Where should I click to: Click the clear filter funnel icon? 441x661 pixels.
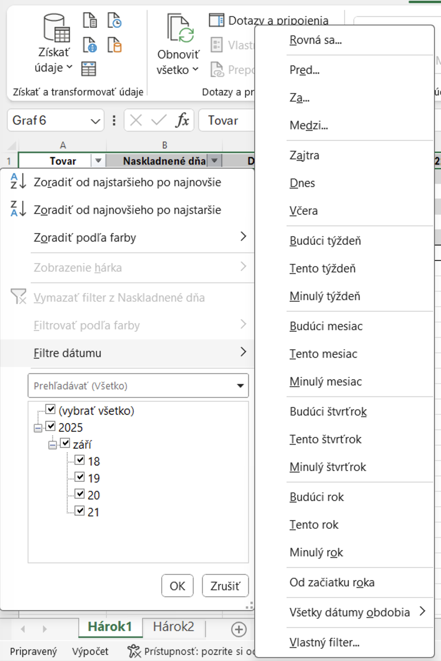pyautogui.click(x=18, y=297)
